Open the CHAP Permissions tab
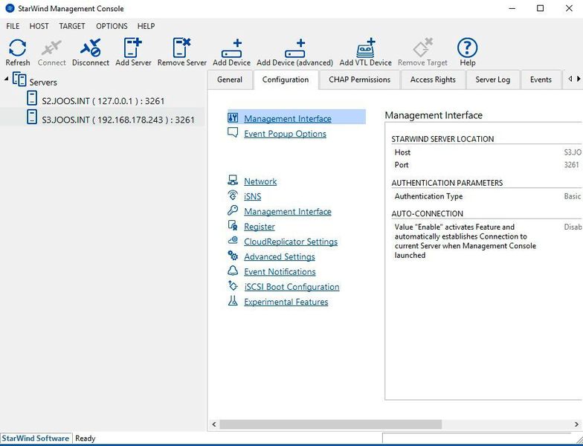583x446 pixels. point(360,80)
